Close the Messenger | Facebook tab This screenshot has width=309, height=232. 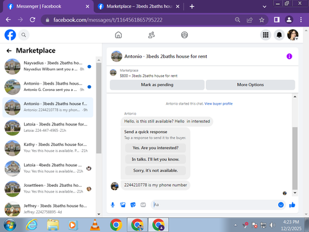tap(87, 7)
